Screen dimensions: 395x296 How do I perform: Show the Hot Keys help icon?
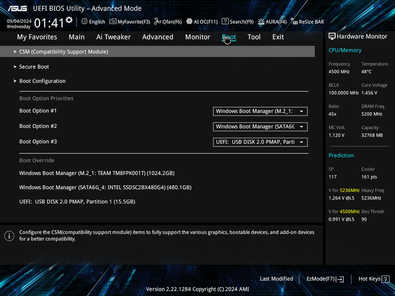386,279
